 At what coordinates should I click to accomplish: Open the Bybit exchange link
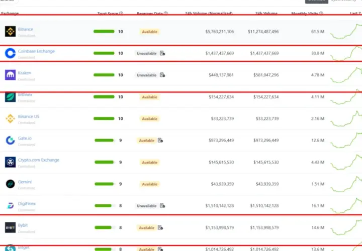click(23, 225)
